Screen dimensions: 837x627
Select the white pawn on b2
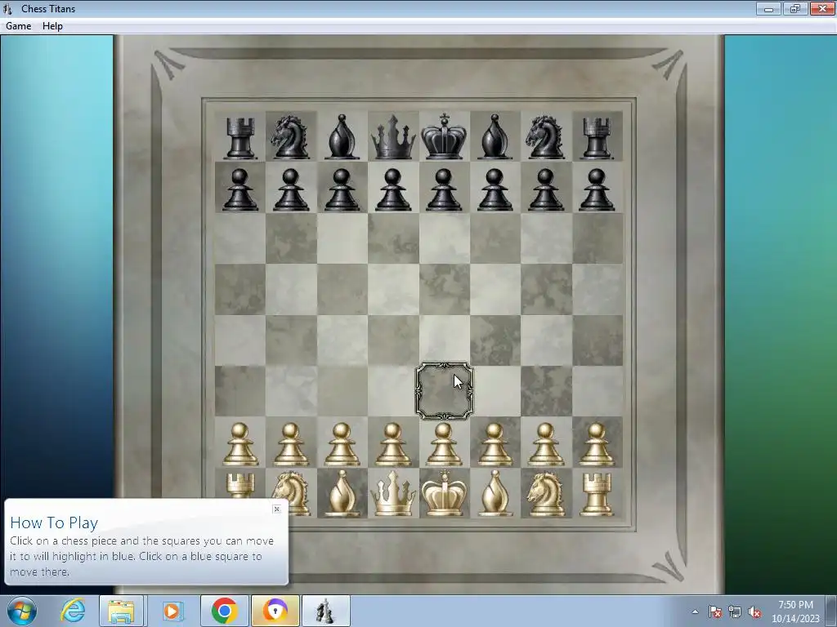pyautogui.click(x=291, y=445)
